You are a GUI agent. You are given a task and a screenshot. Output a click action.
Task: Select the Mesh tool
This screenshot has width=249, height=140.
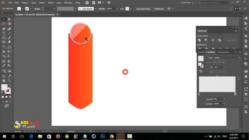[x=4, y=61]
